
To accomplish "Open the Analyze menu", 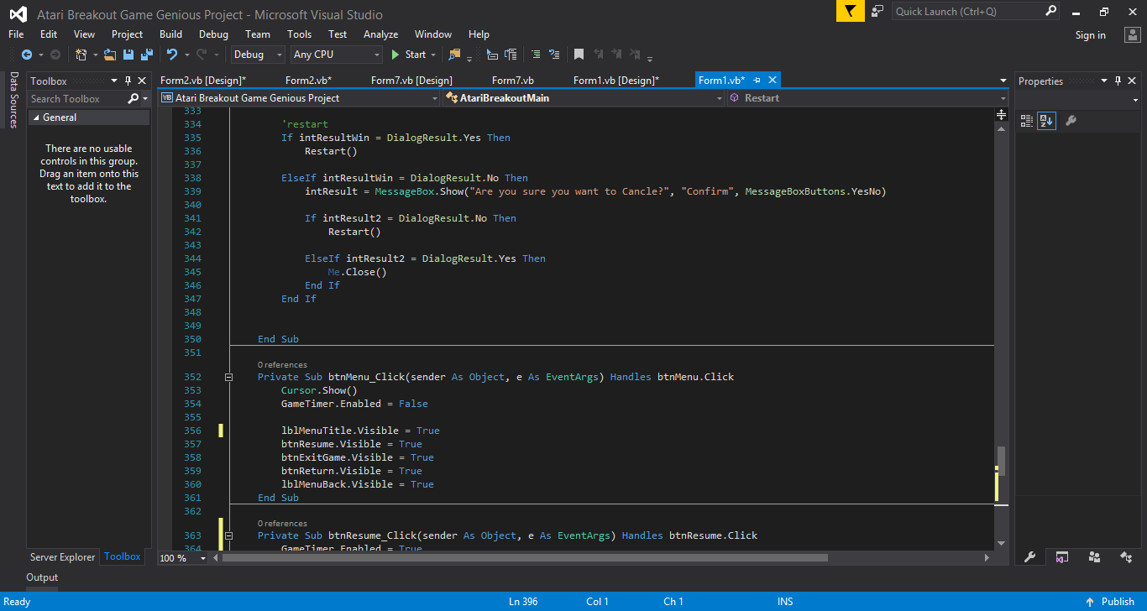I will (380, 34).
